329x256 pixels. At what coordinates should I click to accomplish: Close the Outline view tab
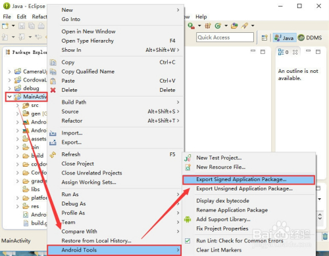click(x=295, y=52)
